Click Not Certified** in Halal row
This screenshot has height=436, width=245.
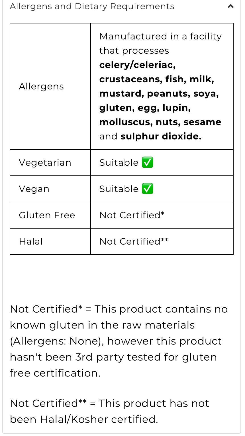coord(134,241)
